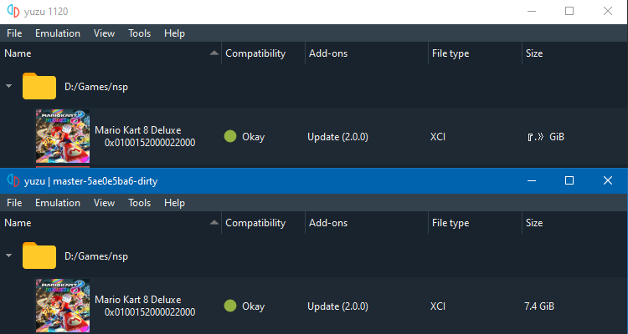The image size is (628, 334).
Task: Open the Emulation menu in the top window
Action: pos(58,33)
